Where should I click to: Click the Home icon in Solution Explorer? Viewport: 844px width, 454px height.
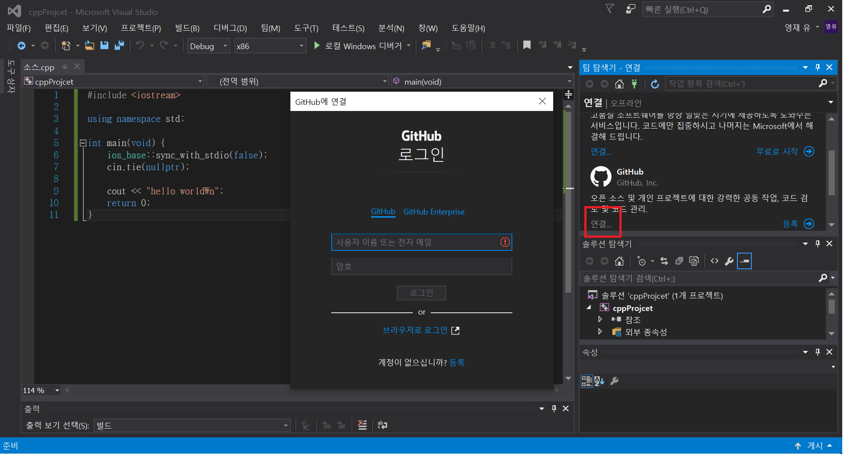619,261
